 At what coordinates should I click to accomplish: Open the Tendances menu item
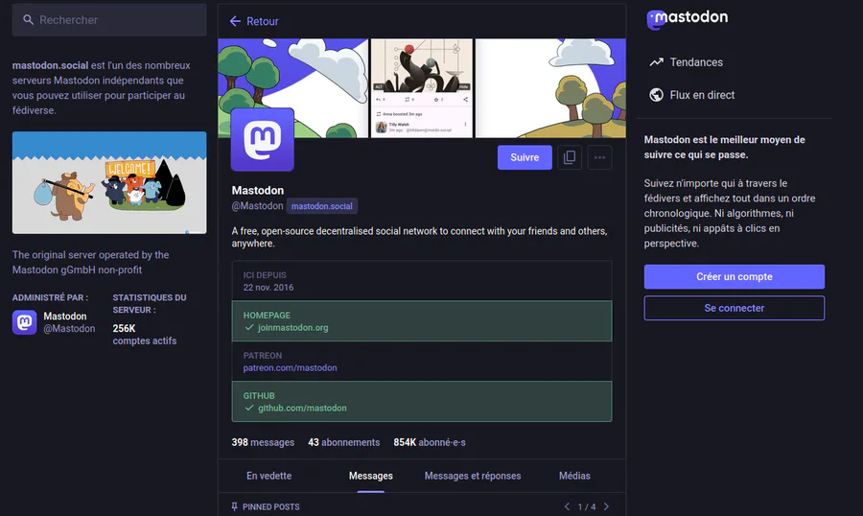tap(696, 62)
